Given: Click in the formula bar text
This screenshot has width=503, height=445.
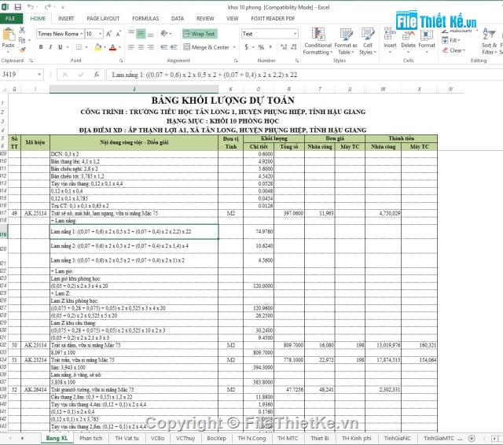Looking at the screenshot, I should [x=204, y=75].
